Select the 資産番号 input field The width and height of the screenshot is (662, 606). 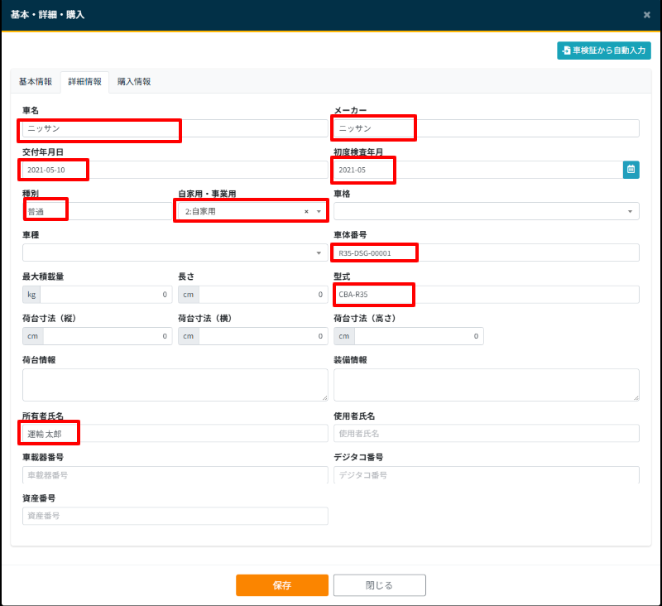click(x=175, y=516)
